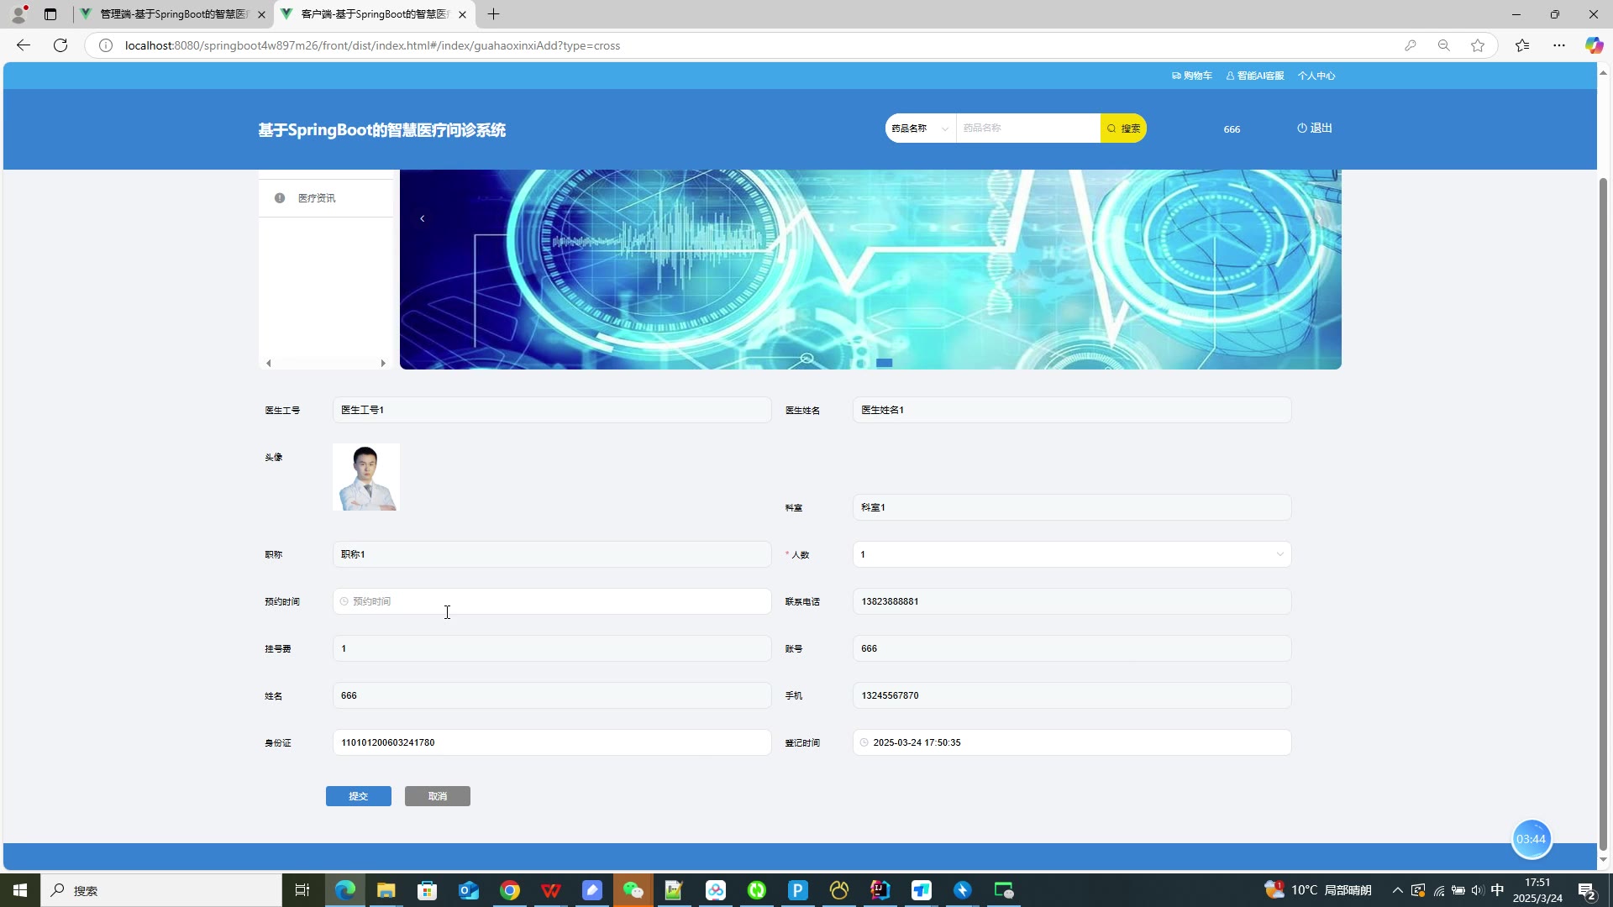Click the doctor's avatar (头像) thumbnail
Viewport: 1613px width, 907px height.
[365, 477]
